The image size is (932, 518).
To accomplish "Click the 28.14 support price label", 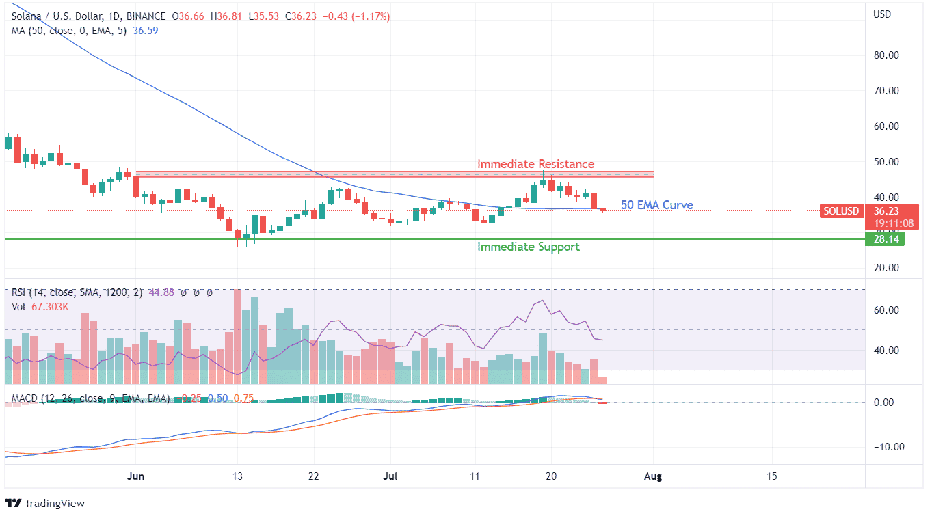I will pyautogui.click(x=884, y=239).
